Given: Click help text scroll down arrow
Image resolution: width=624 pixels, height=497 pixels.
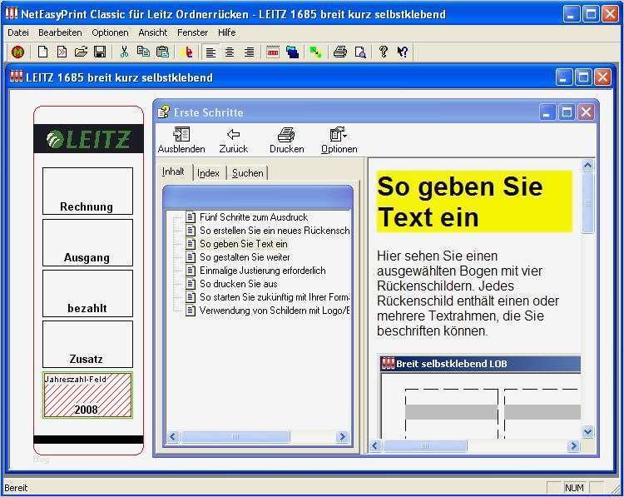Looking at the screenshot, I should [x=587, y=431].
